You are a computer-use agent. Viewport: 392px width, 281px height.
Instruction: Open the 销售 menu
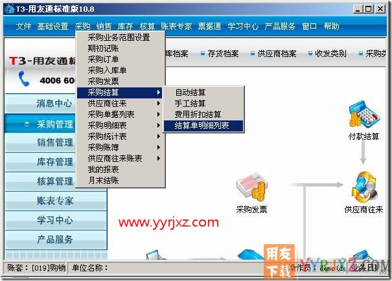click(104, 27)
